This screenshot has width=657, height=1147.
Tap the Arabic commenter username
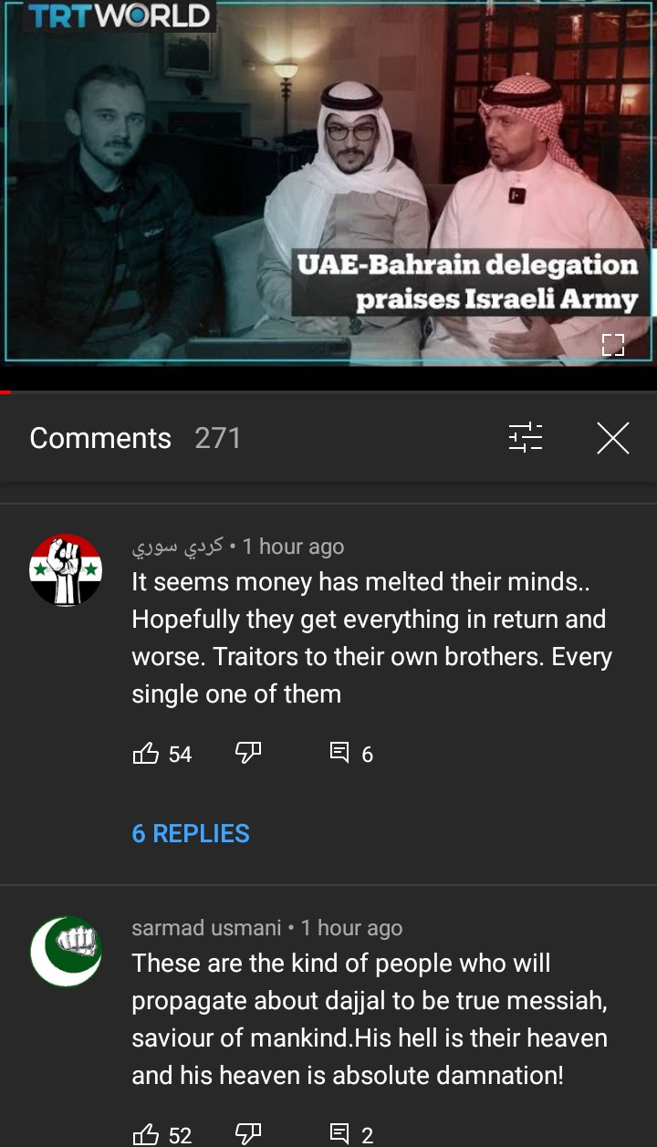coord(178,547)
